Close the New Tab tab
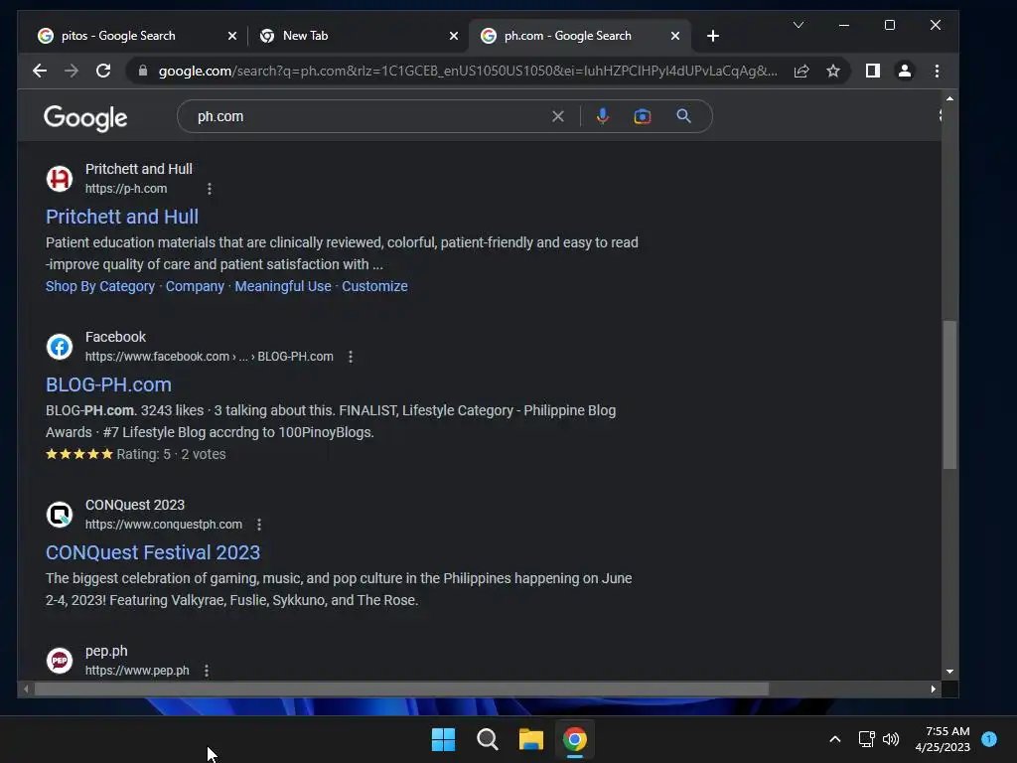 tap(454, 36)
